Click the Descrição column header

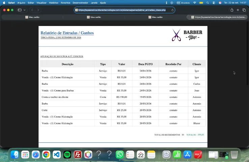[67, 64]
